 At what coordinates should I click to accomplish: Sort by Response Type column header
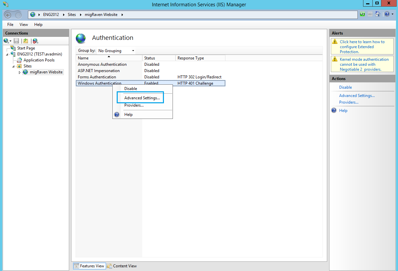pos(200,58)
